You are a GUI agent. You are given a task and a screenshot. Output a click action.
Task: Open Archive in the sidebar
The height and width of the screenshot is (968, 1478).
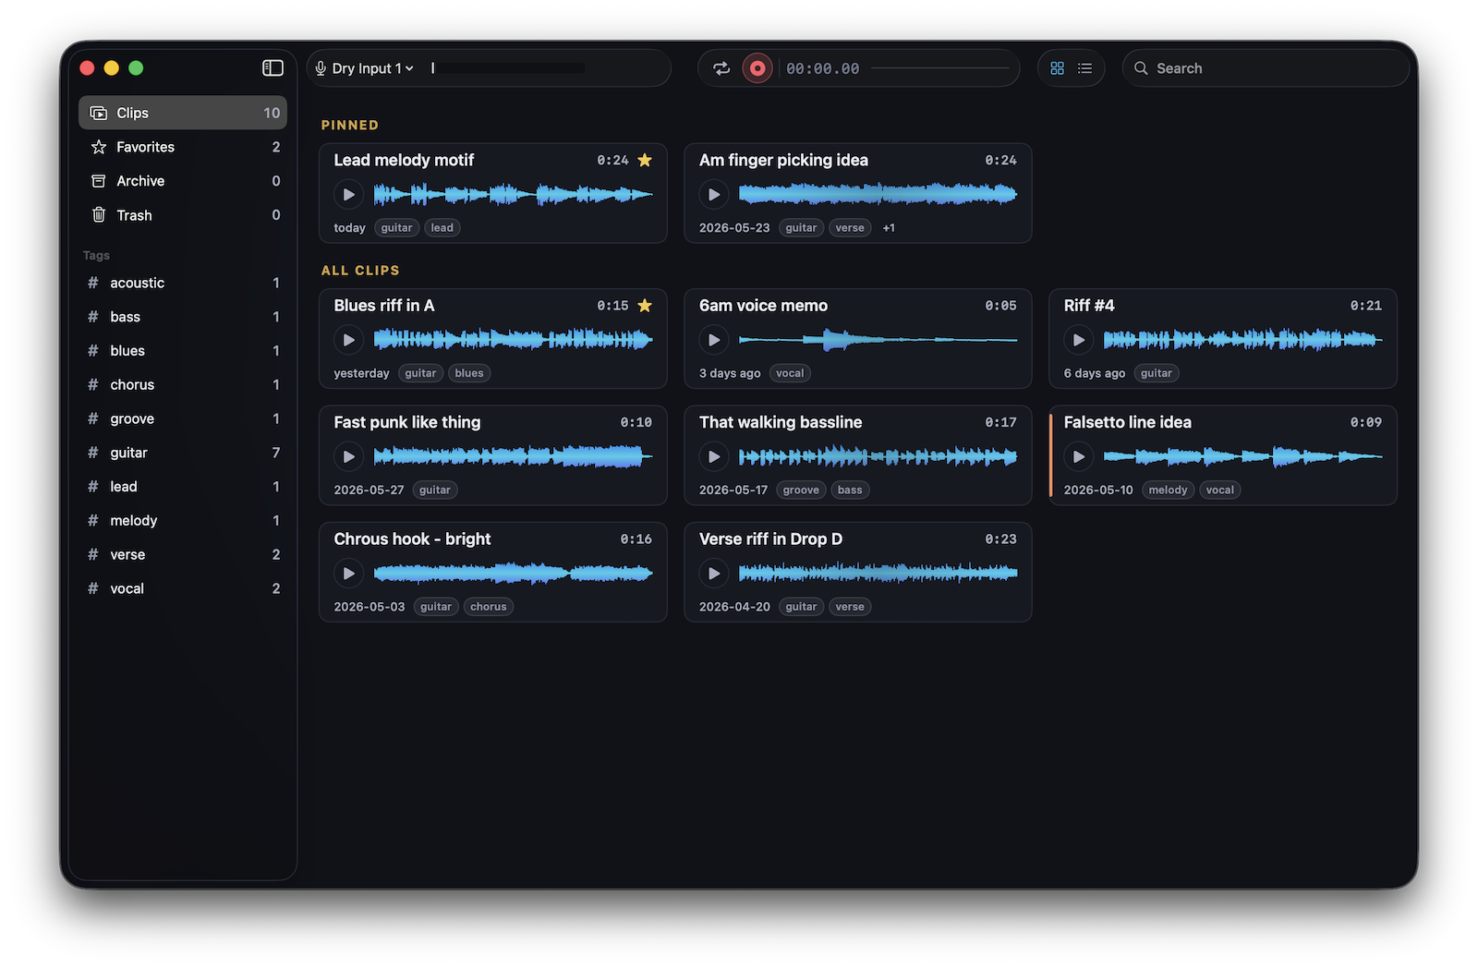[183, 181]
